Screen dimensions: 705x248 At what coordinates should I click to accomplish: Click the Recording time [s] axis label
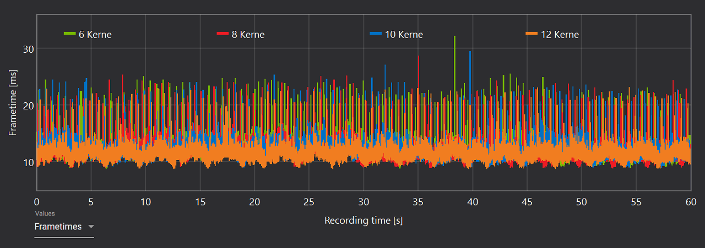(x=364, y=221)
